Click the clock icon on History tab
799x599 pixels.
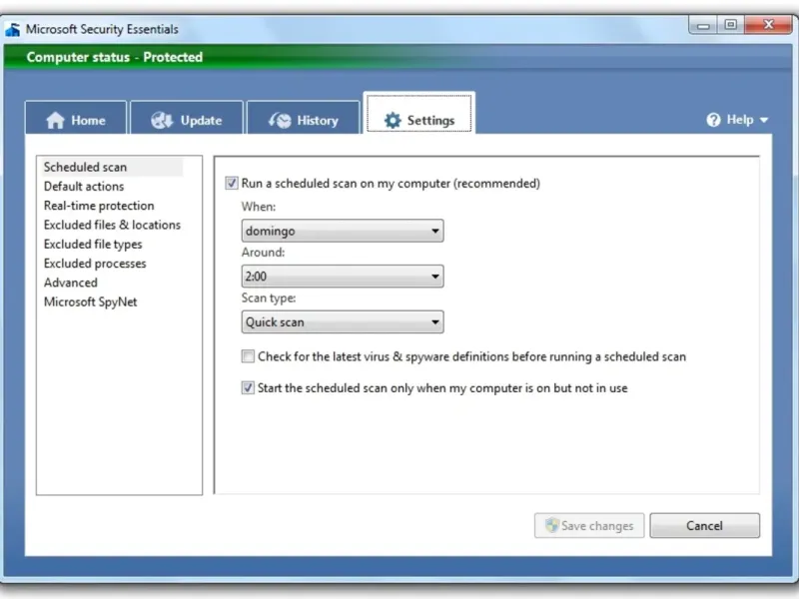tap(280, 120)
